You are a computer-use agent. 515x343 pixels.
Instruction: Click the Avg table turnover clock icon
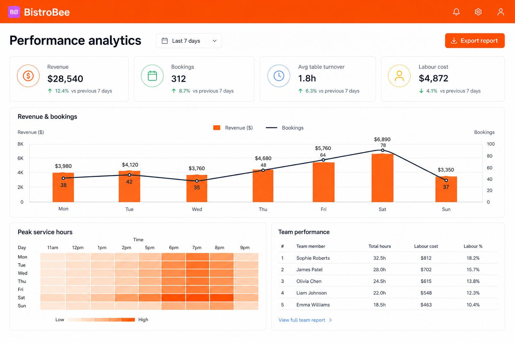279,76
